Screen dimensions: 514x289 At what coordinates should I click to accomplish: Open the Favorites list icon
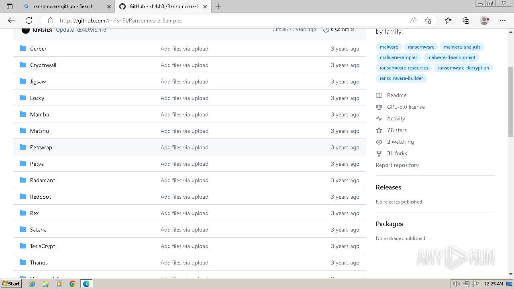tap(448, 20)
